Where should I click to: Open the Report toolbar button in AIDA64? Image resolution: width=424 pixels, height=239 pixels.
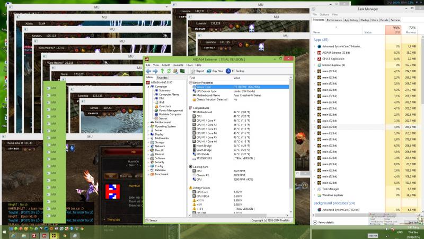198,71
